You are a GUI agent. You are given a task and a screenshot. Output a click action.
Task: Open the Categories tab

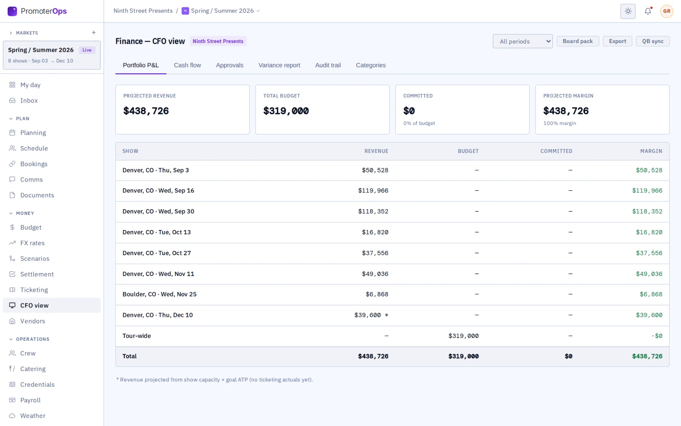click(371, 65)
